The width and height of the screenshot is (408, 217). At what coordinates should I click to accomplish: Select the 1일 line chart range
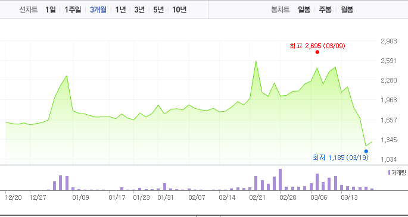point(51,10)
